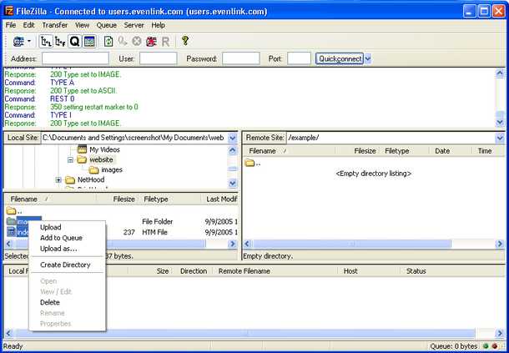Image resolution: width=509 pixels, height=353 pixels.
Task: Click the local tree scroll down arrow
Action: [x=233, y=183]
